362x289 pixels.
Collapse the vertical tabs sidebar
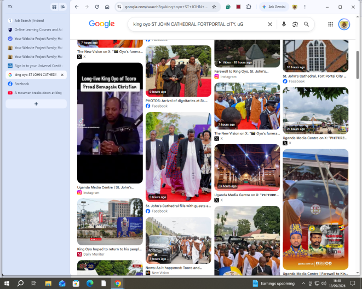(10, 7)
